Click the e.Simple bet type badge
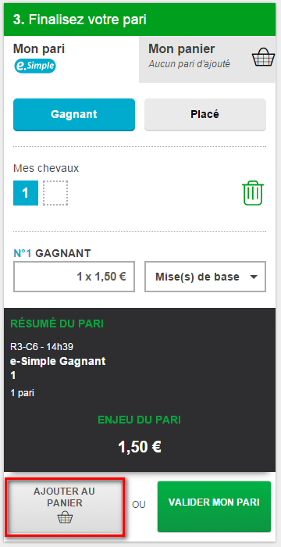281x547 pixels. pyautogui.click(x=35, y=66)
